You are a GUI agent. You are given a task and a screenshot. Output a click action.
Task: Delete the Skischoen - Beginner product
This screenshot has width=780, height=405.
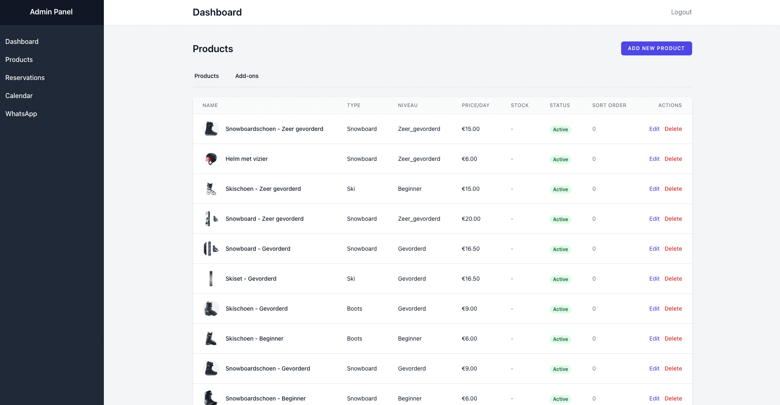673,339
